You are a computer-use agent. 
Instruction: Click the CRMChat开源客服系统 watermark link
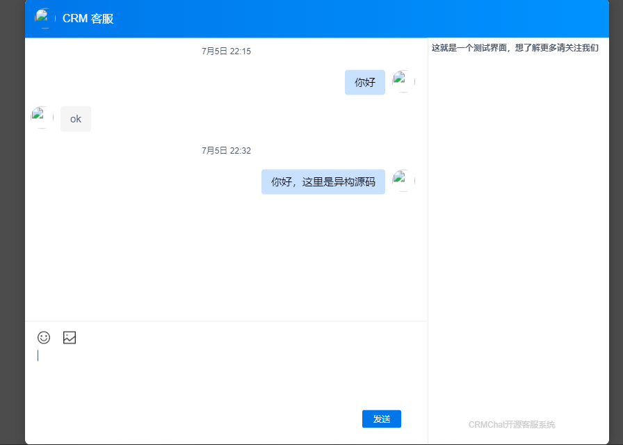pyautogui.click(x=513, y=424)
